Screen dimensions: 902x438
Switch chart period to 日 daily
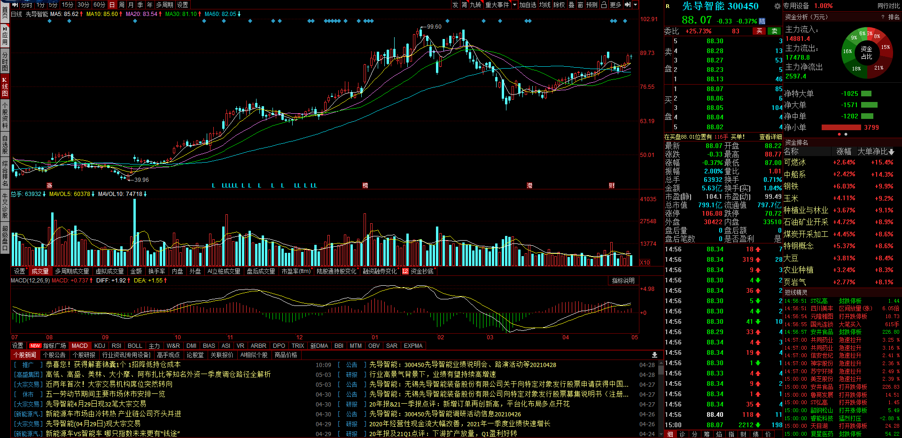(112, 5)
